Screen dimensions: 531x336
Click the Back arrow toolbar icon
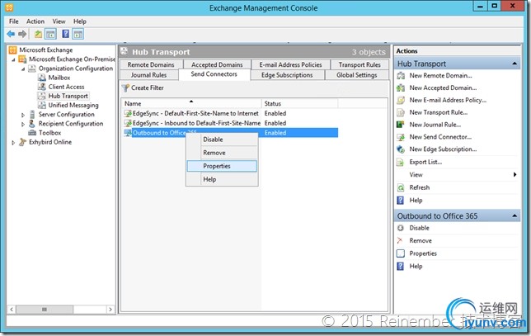[x=11, y=34]
